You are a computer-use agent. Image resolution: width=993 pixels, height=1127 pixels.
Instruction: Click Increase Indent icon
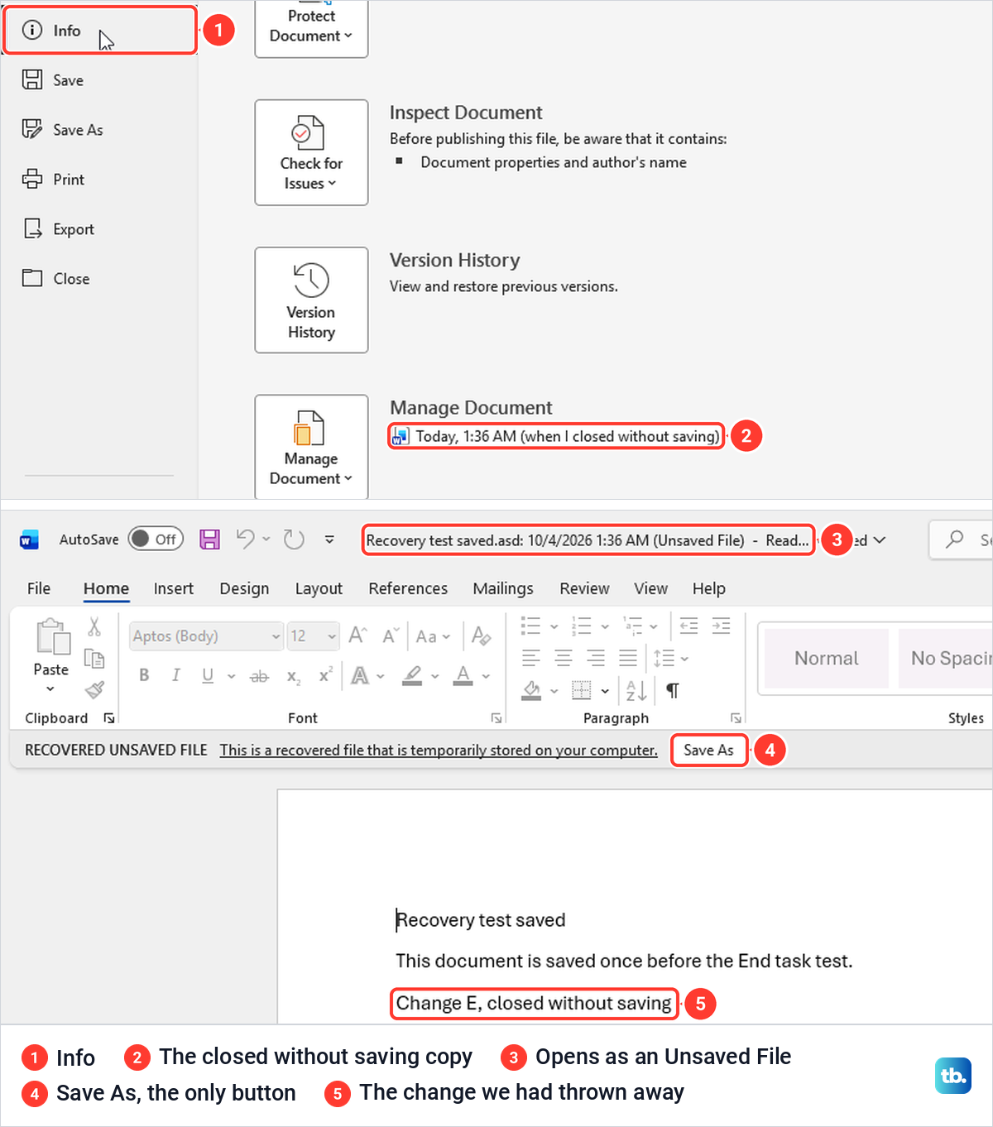coord(722,626)
